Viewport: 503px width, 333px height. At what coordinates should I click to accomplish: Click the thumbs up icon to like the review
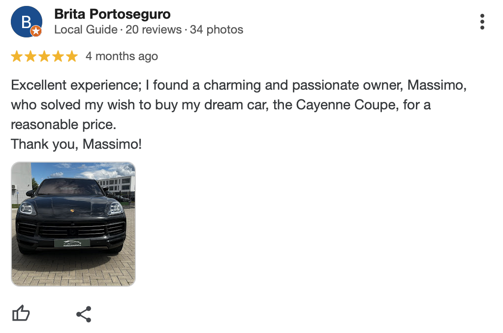(21, 313)
